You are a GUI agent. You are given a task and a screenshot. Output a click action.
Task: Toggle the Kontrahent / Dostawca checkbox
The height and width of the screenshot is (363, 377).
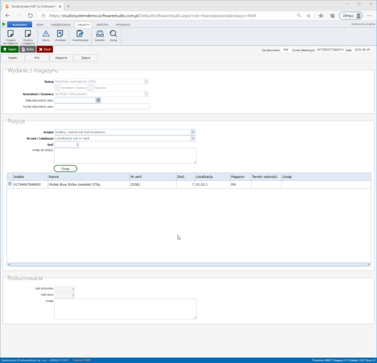tap(57, 88)
